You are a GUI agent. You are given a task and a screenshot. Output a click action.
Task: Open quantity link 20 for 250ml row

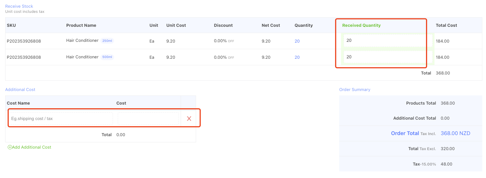click(x=297, y=41)
